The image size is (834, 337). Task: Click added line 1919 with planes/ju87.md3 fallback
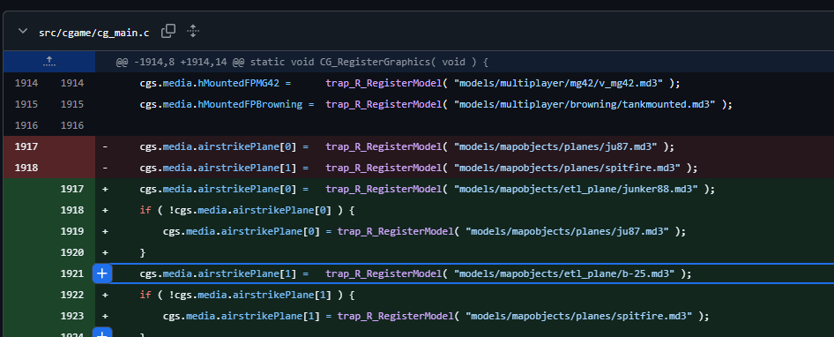coord(465,231)
